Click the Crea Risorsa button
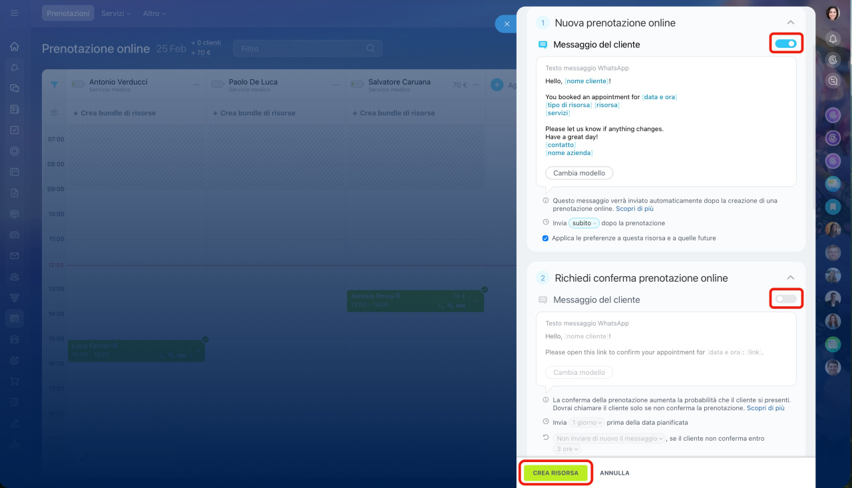 point(555,473)
